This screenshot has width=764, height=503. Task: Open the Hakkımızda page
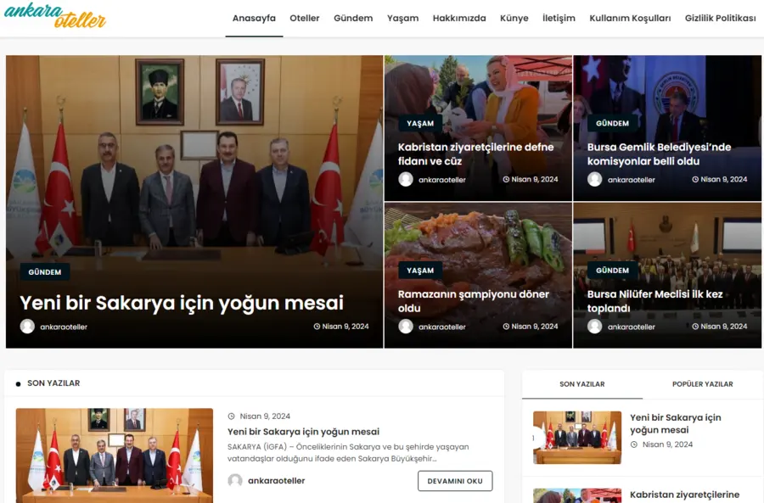coord(459,19)
